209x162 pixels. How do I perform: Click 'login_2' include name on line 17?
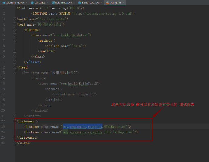[x=85, y=95]
